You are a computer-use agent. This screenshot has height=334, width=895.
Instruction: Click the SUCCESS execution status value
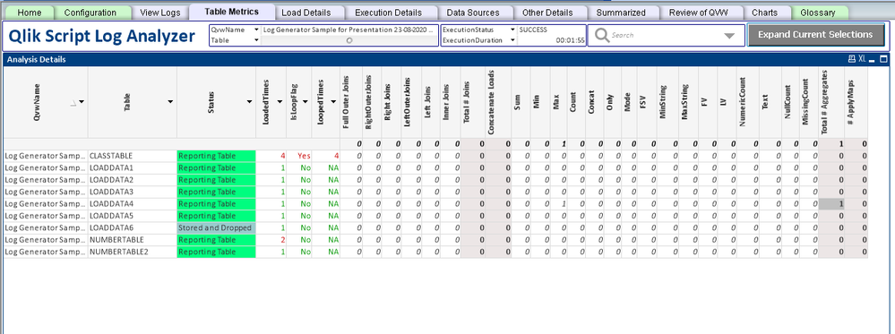534,30
